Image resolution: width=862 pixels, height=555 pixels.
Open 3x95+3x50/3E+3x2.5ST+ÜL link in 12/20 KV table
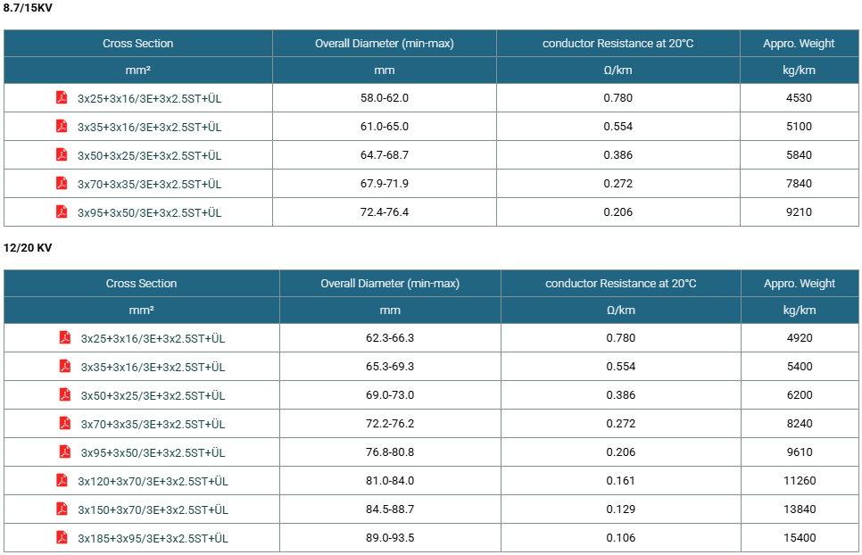153,452
